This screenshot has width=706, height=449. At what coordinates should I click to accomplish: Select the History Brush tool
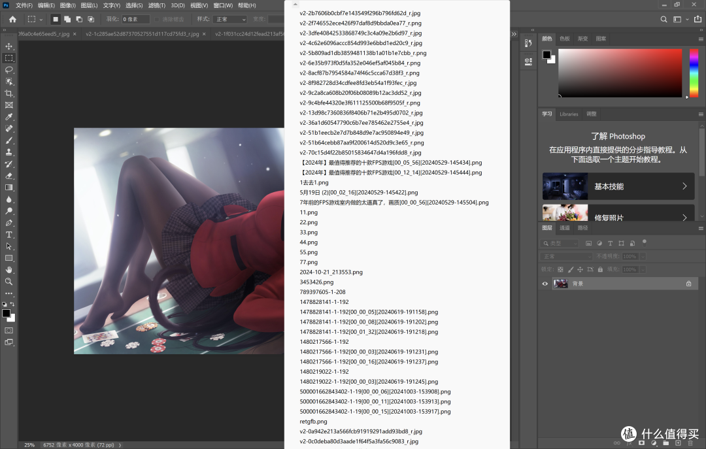(9, 164)
